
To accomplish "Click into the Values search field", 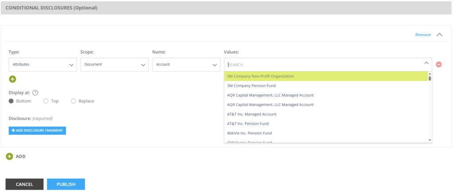I will point(324,64).
